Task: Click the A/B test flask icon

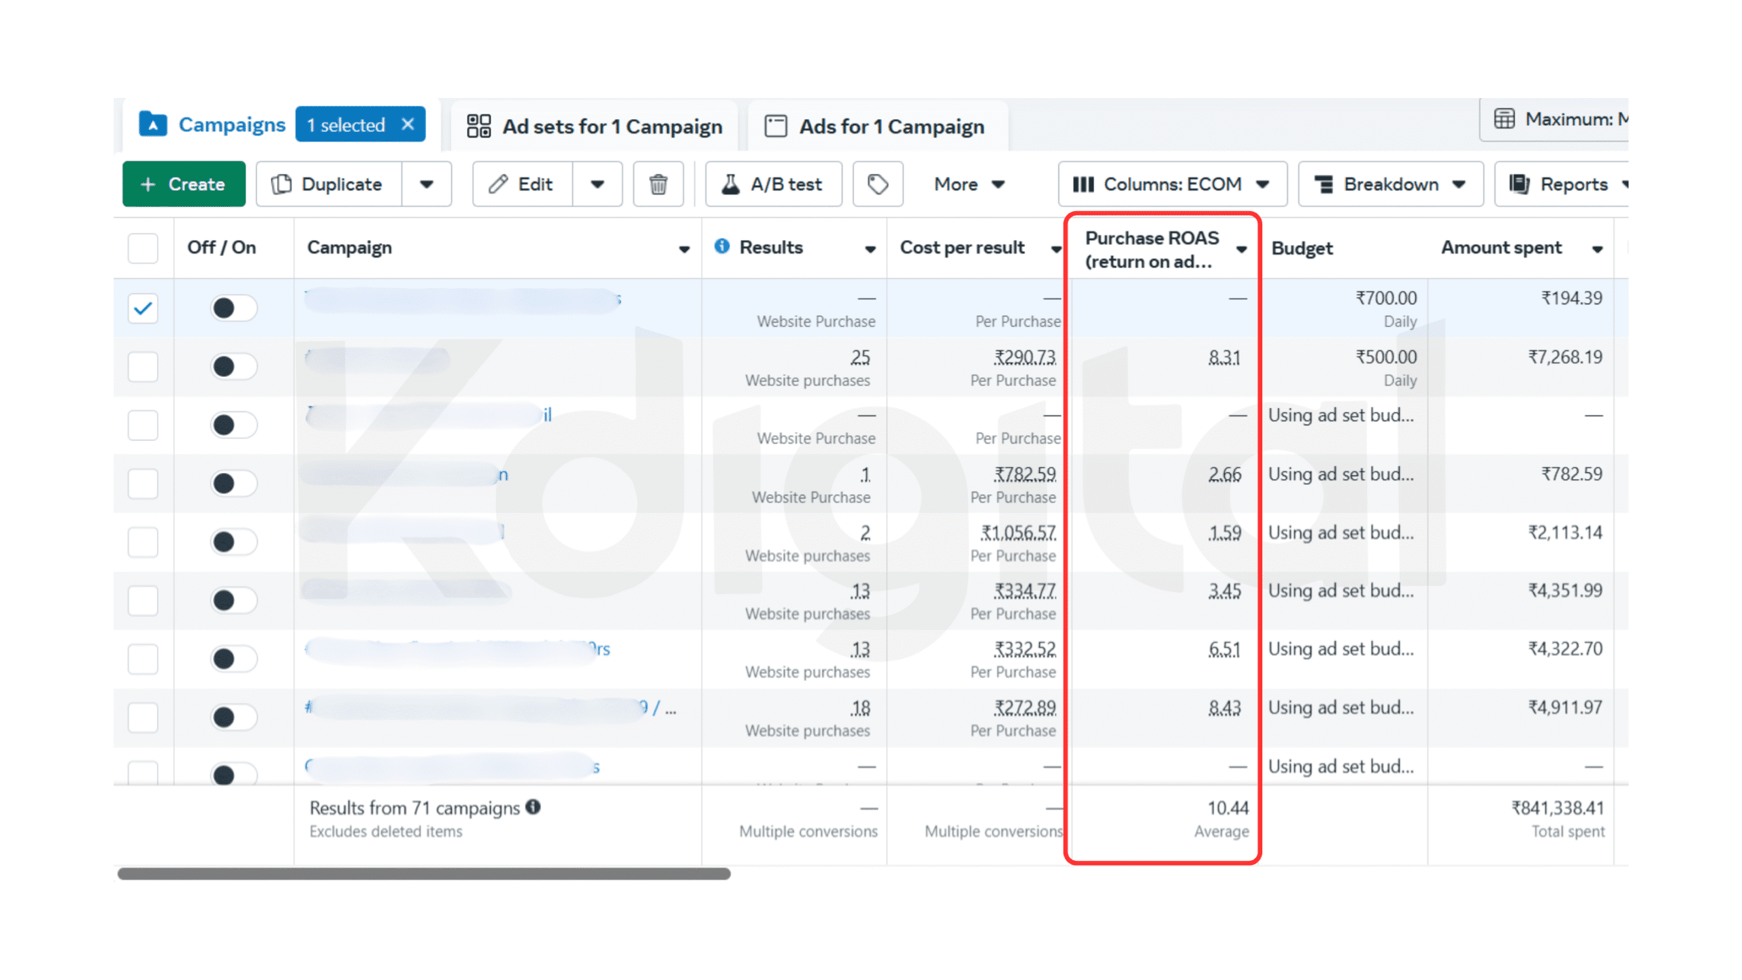Action: (730, 184)
